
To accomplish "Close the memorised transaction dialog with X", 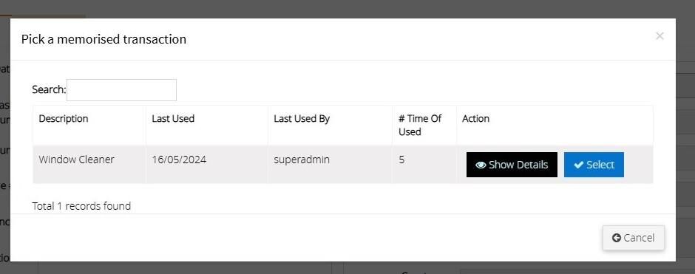I will click(660, 36).
